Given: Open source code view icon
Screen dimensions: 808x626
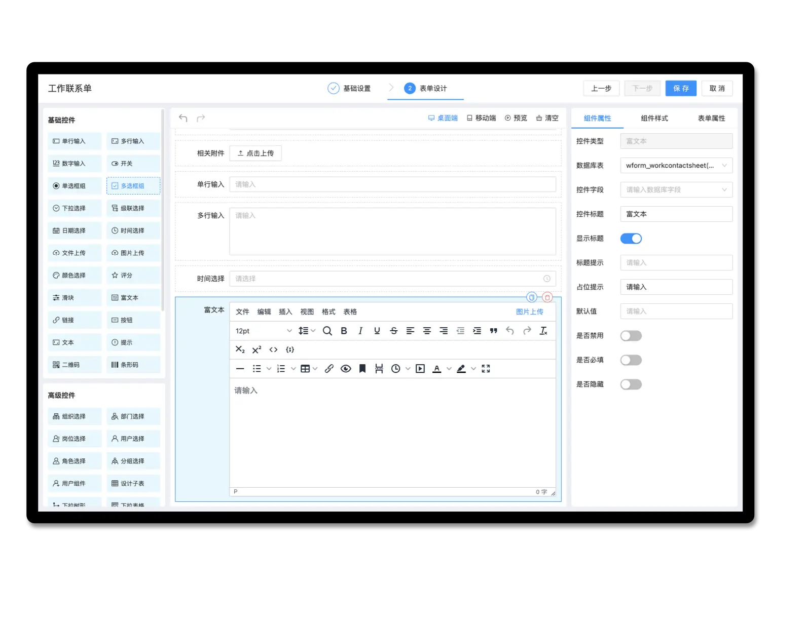Looking at the screenshot, I should click(274, 349).
